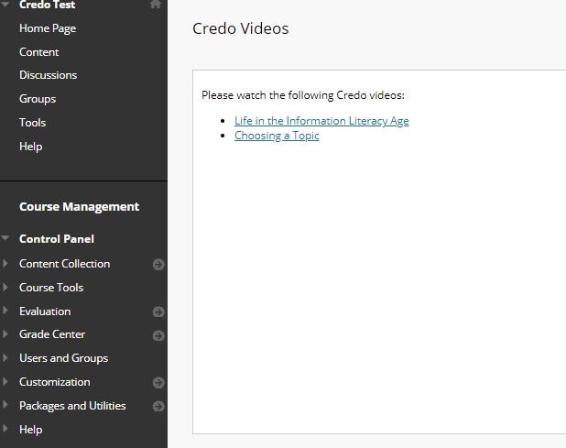Click the Control Panel heading text
The image size is (566, 448).
pos(57,239)
